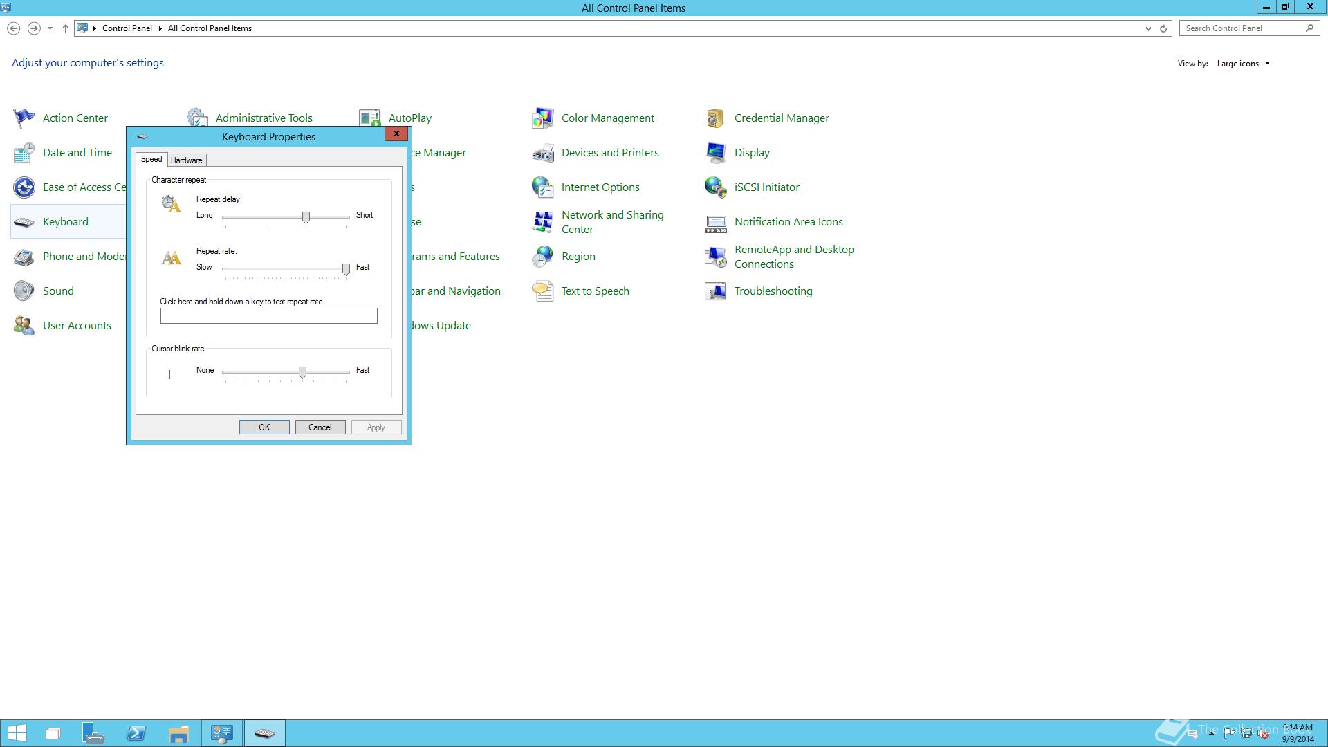
Task: Open the iSCSI Initiator icon
Action: [x=715, y=187]
